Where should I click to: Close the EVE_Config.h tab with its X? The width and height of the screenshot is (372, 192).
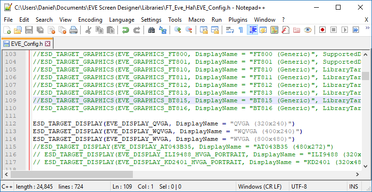[48, 43]
